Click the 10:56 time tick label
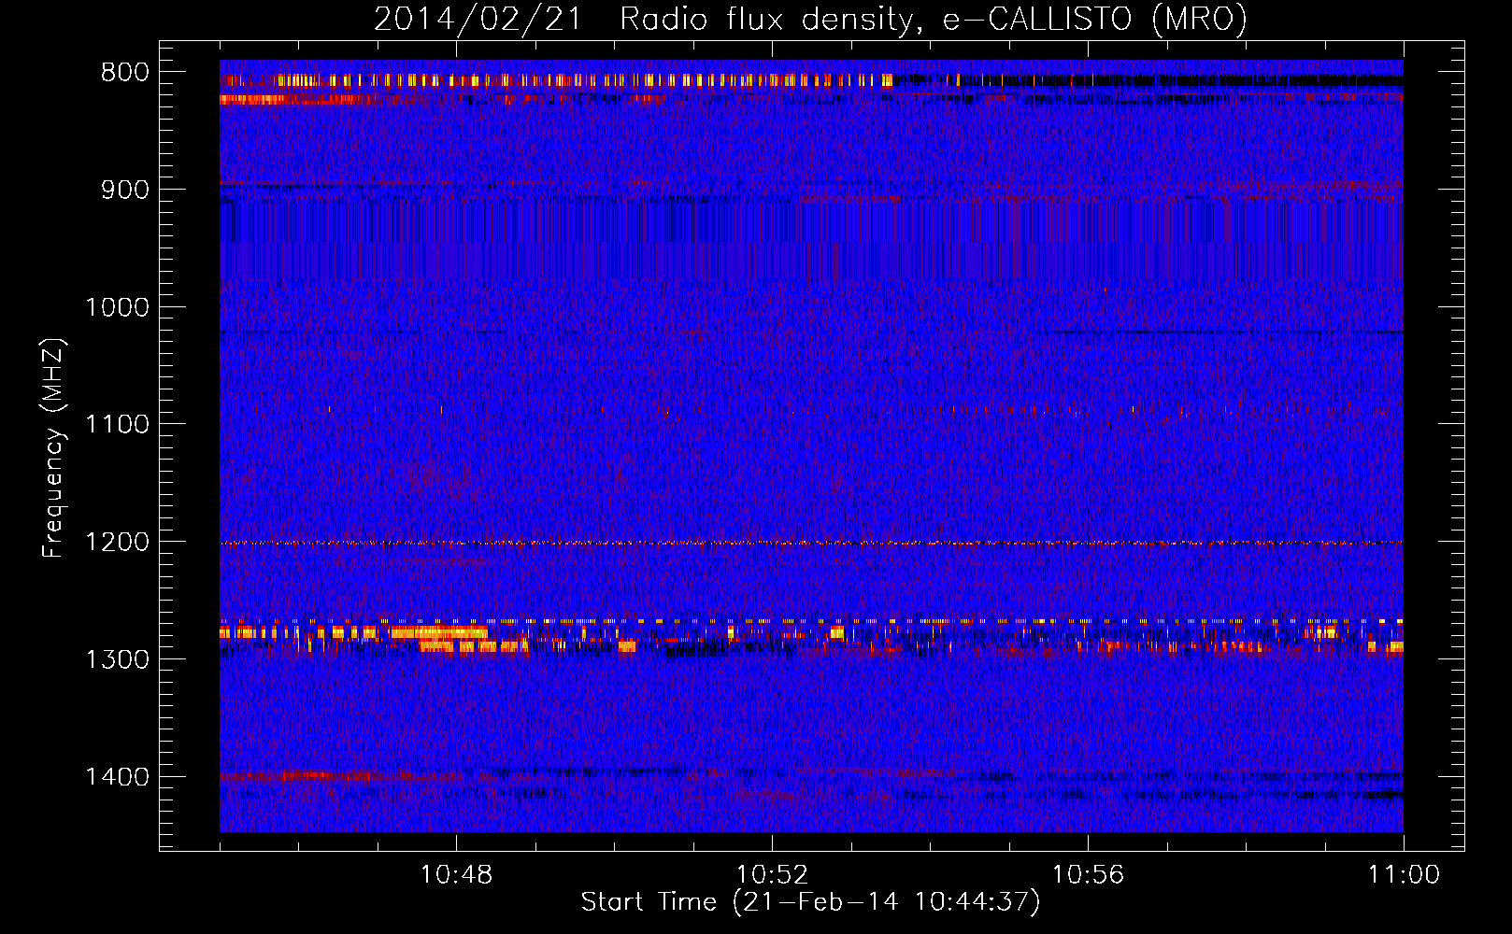The width and height of the screenshot is (1512, 934). pos(1088,875)
